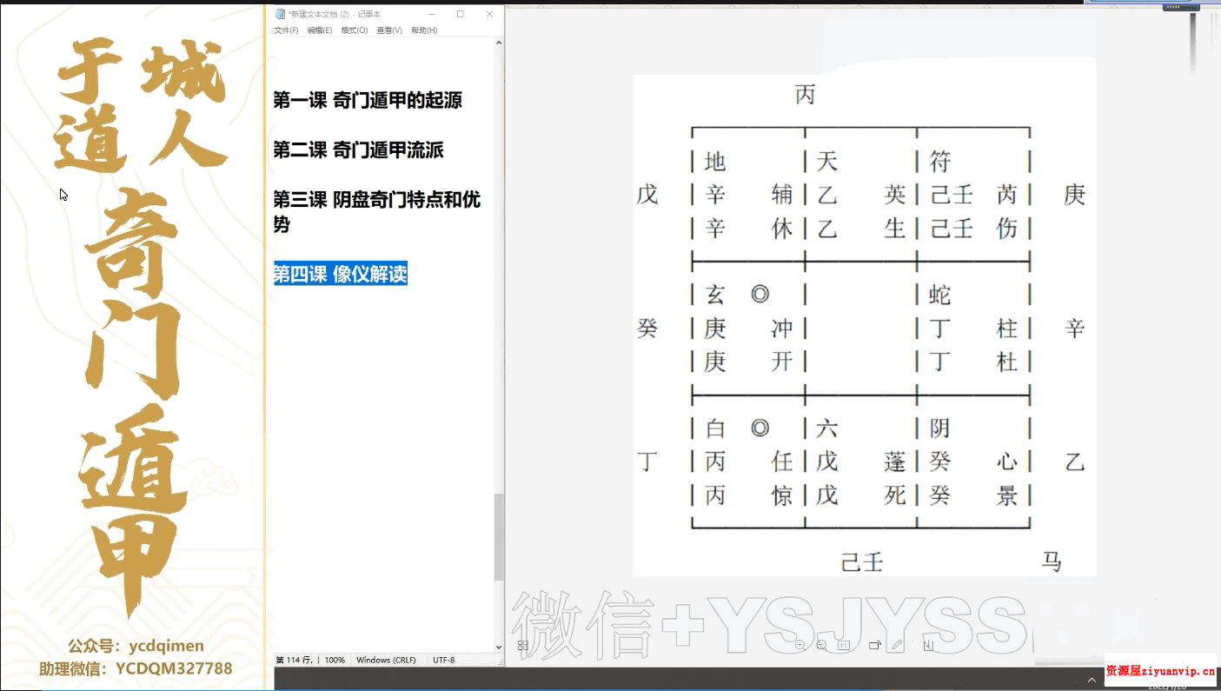Open the 编辑(E) menu in Notepad
The height and width of the screenshot is (691, 1221).
pyautogui.click(x=319, y=30)
